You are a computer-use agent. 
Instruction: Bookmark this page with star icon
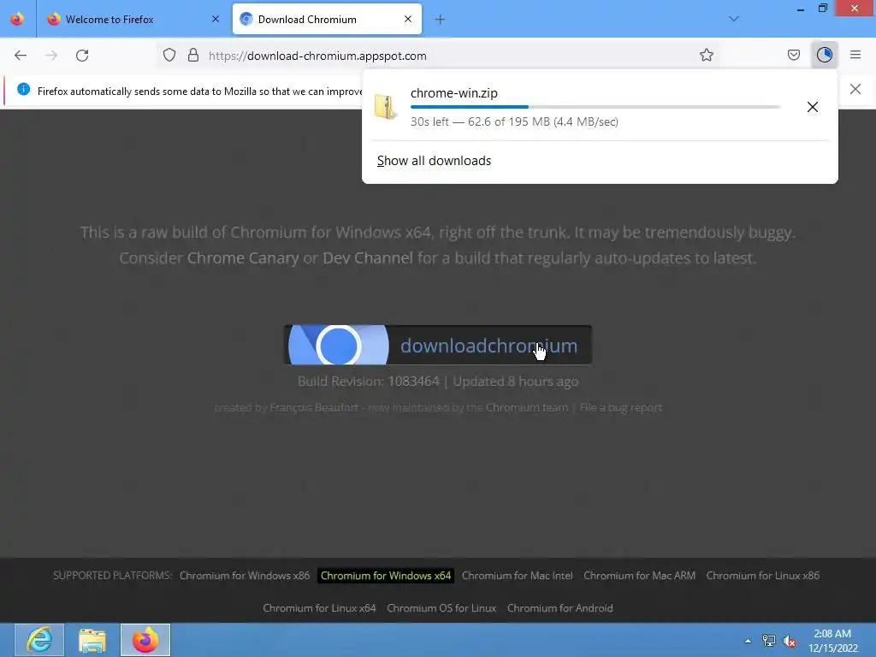[x=706, y=56]
